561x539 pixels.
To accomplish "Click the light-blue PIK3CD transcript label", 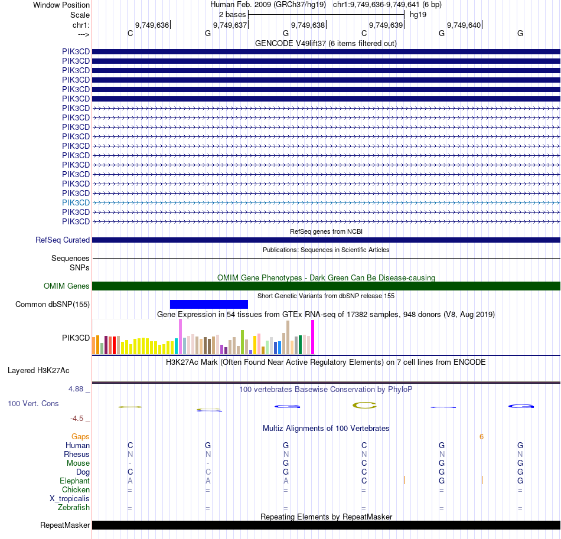I will 76,203.
